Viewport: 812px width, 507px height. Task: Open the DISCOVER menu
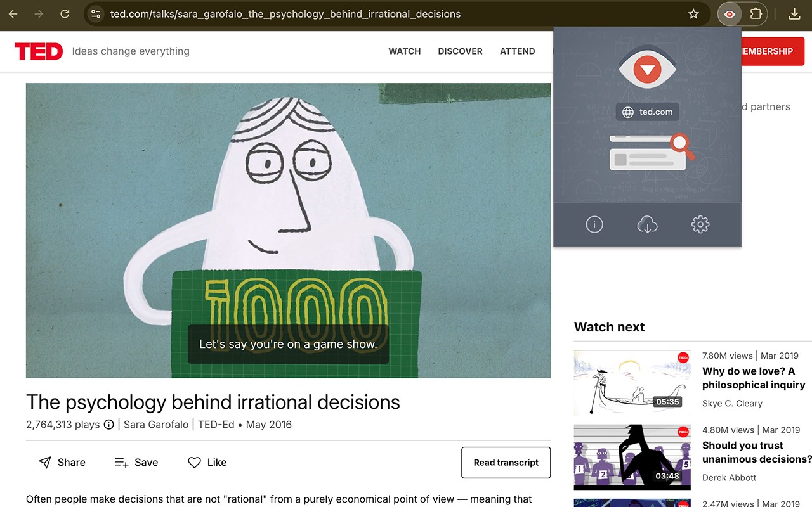click(x=460, y=51)
